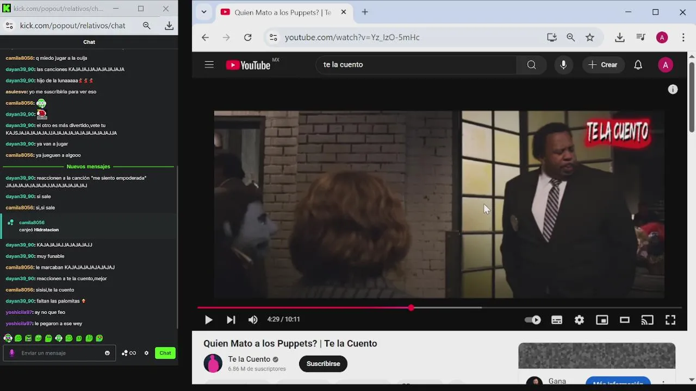Click the Kick chat message input
The width and height of the screenshot is (696, 391).
point(60,353)
